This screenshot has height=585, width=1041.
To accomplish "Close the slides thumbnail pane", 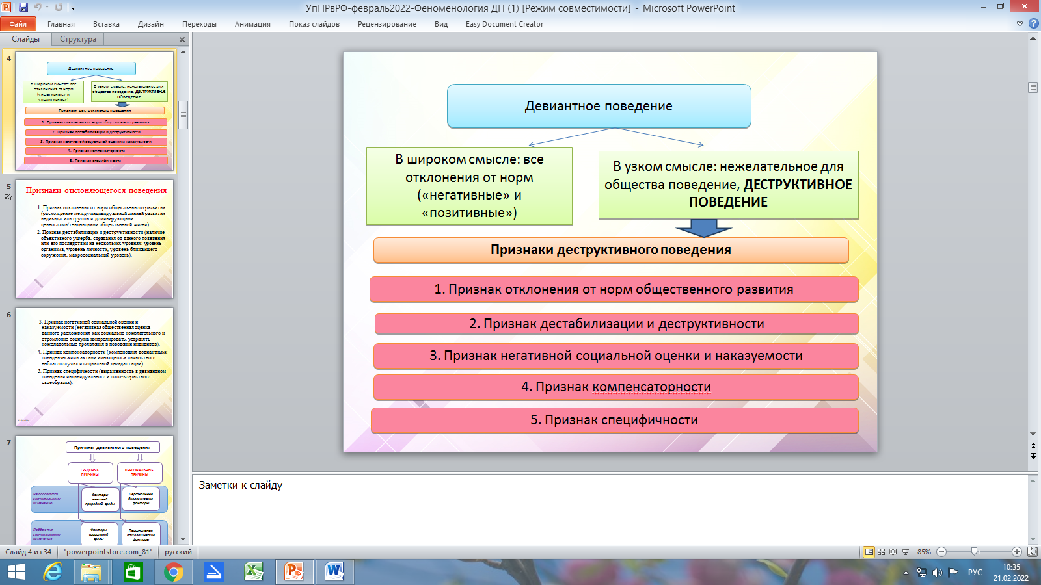I will [182, 40].
